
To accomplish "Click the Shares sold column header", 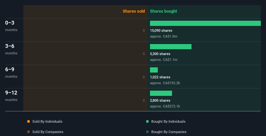I will click(134, 11).
